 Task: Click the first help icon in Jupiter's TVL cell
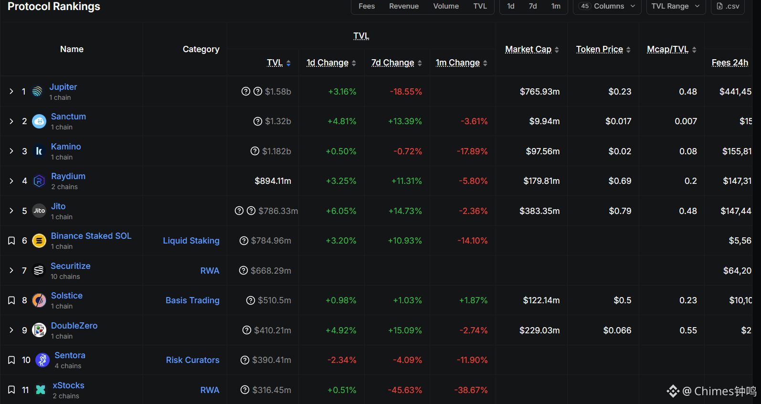[246, 91]
